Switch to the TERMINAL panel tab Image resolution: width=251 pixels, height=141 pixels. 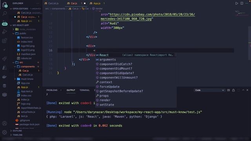(85, 90)
